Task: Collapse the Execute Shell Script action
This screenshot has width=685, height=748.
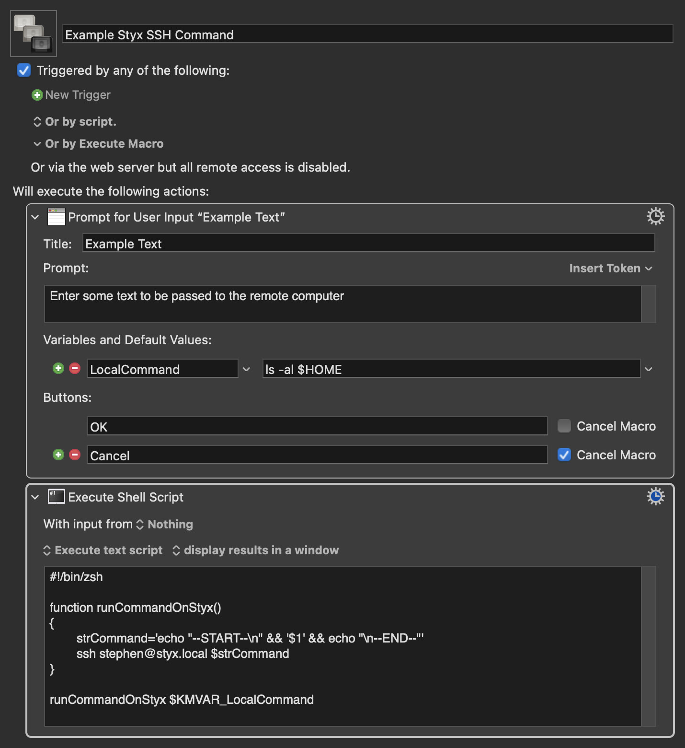Action: (x=35, y=497)
